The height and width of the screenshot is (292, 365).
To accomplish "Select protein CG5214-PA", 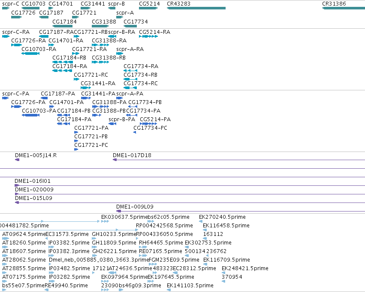I will tap(155, 119).
